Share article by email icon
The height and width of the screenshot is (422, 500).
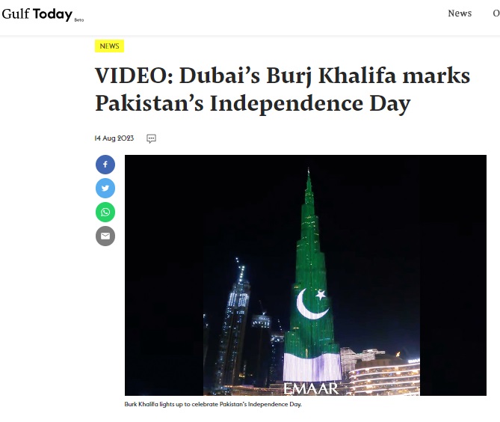point(105,236)
